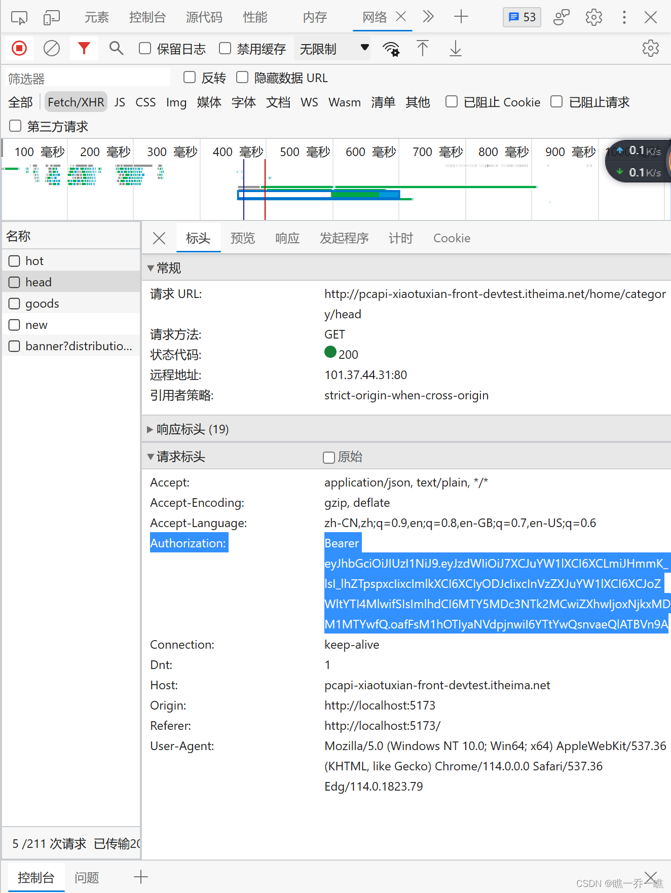Open DevTools settings gear at top
Screen dimensions: 671x893
tap(593, 18)
